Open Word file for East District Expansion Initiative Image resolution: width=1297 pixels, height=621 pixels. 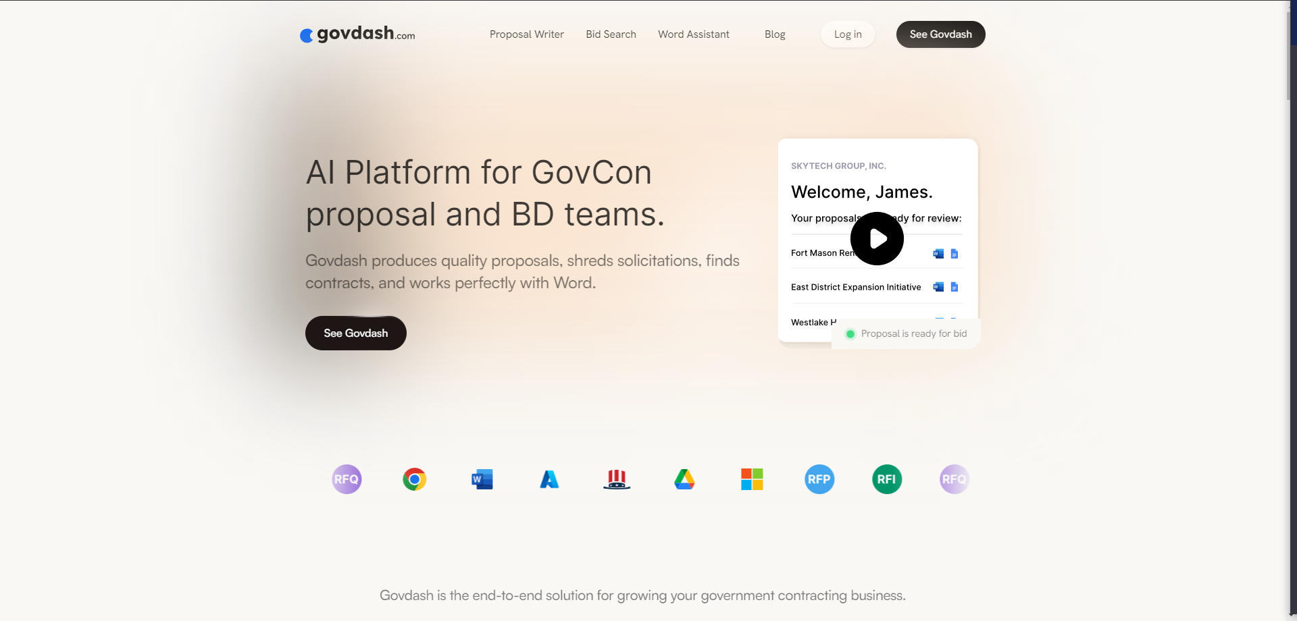pos(938,287)
